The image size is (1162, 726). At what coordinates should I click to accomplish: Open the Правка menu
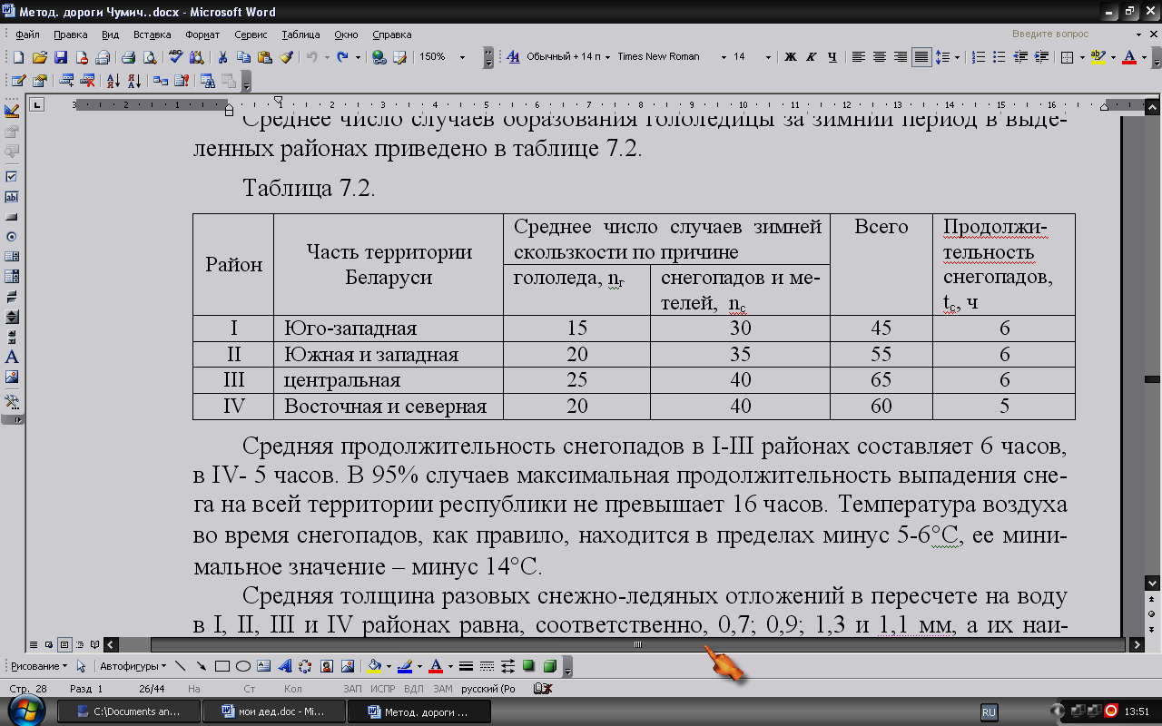click(70, 34)
